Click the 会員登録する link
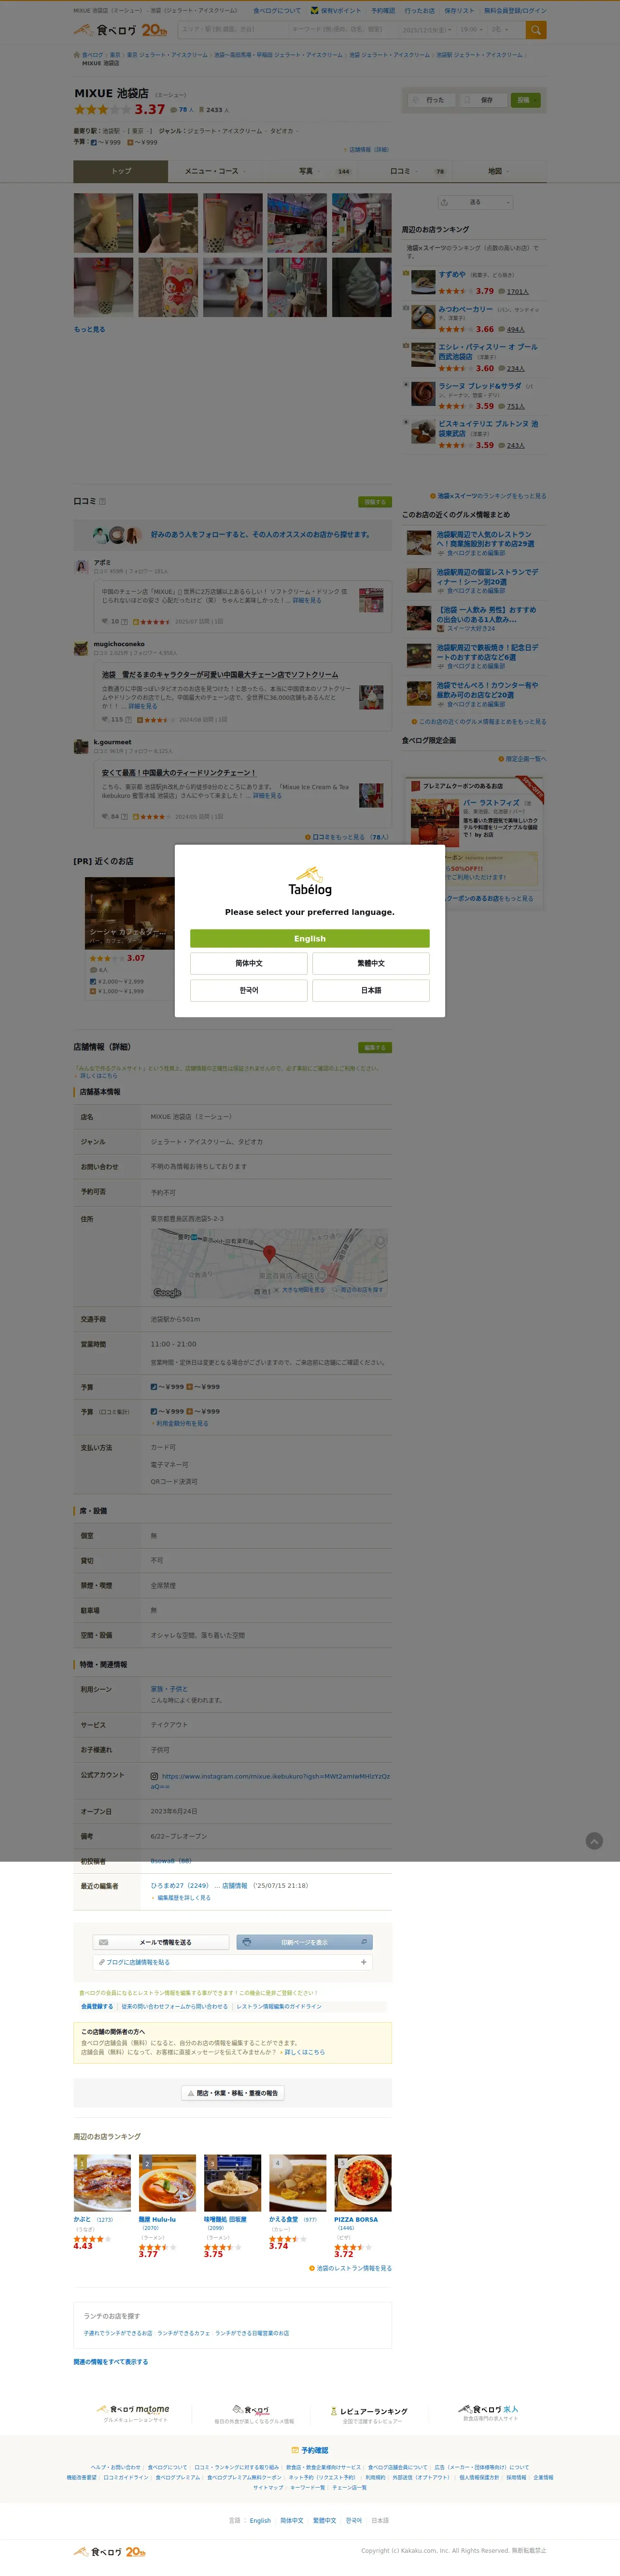The image size is (620, 2576). [97, 2006]
